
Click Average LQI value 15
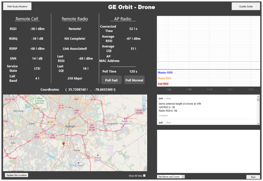pyautogui.click(x=133, y=49)
